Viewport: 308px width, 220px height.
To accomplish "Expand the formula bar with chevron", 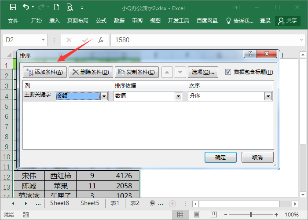I will click(302, 40).
